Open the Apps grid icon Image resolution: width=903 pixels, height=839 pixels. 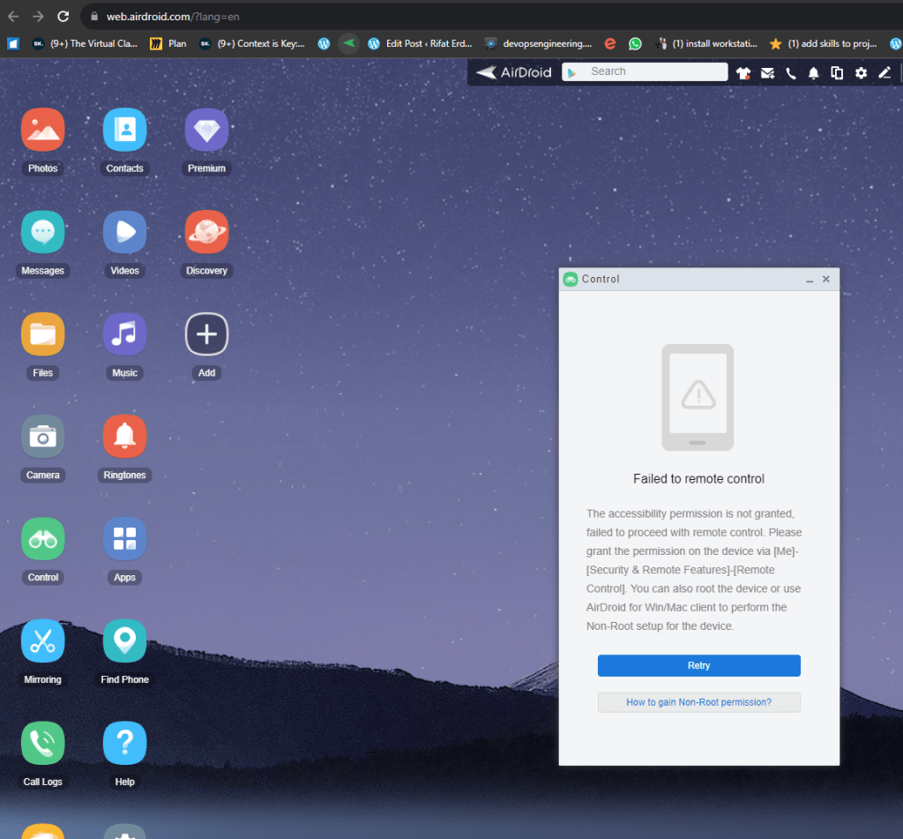(124, 539)
